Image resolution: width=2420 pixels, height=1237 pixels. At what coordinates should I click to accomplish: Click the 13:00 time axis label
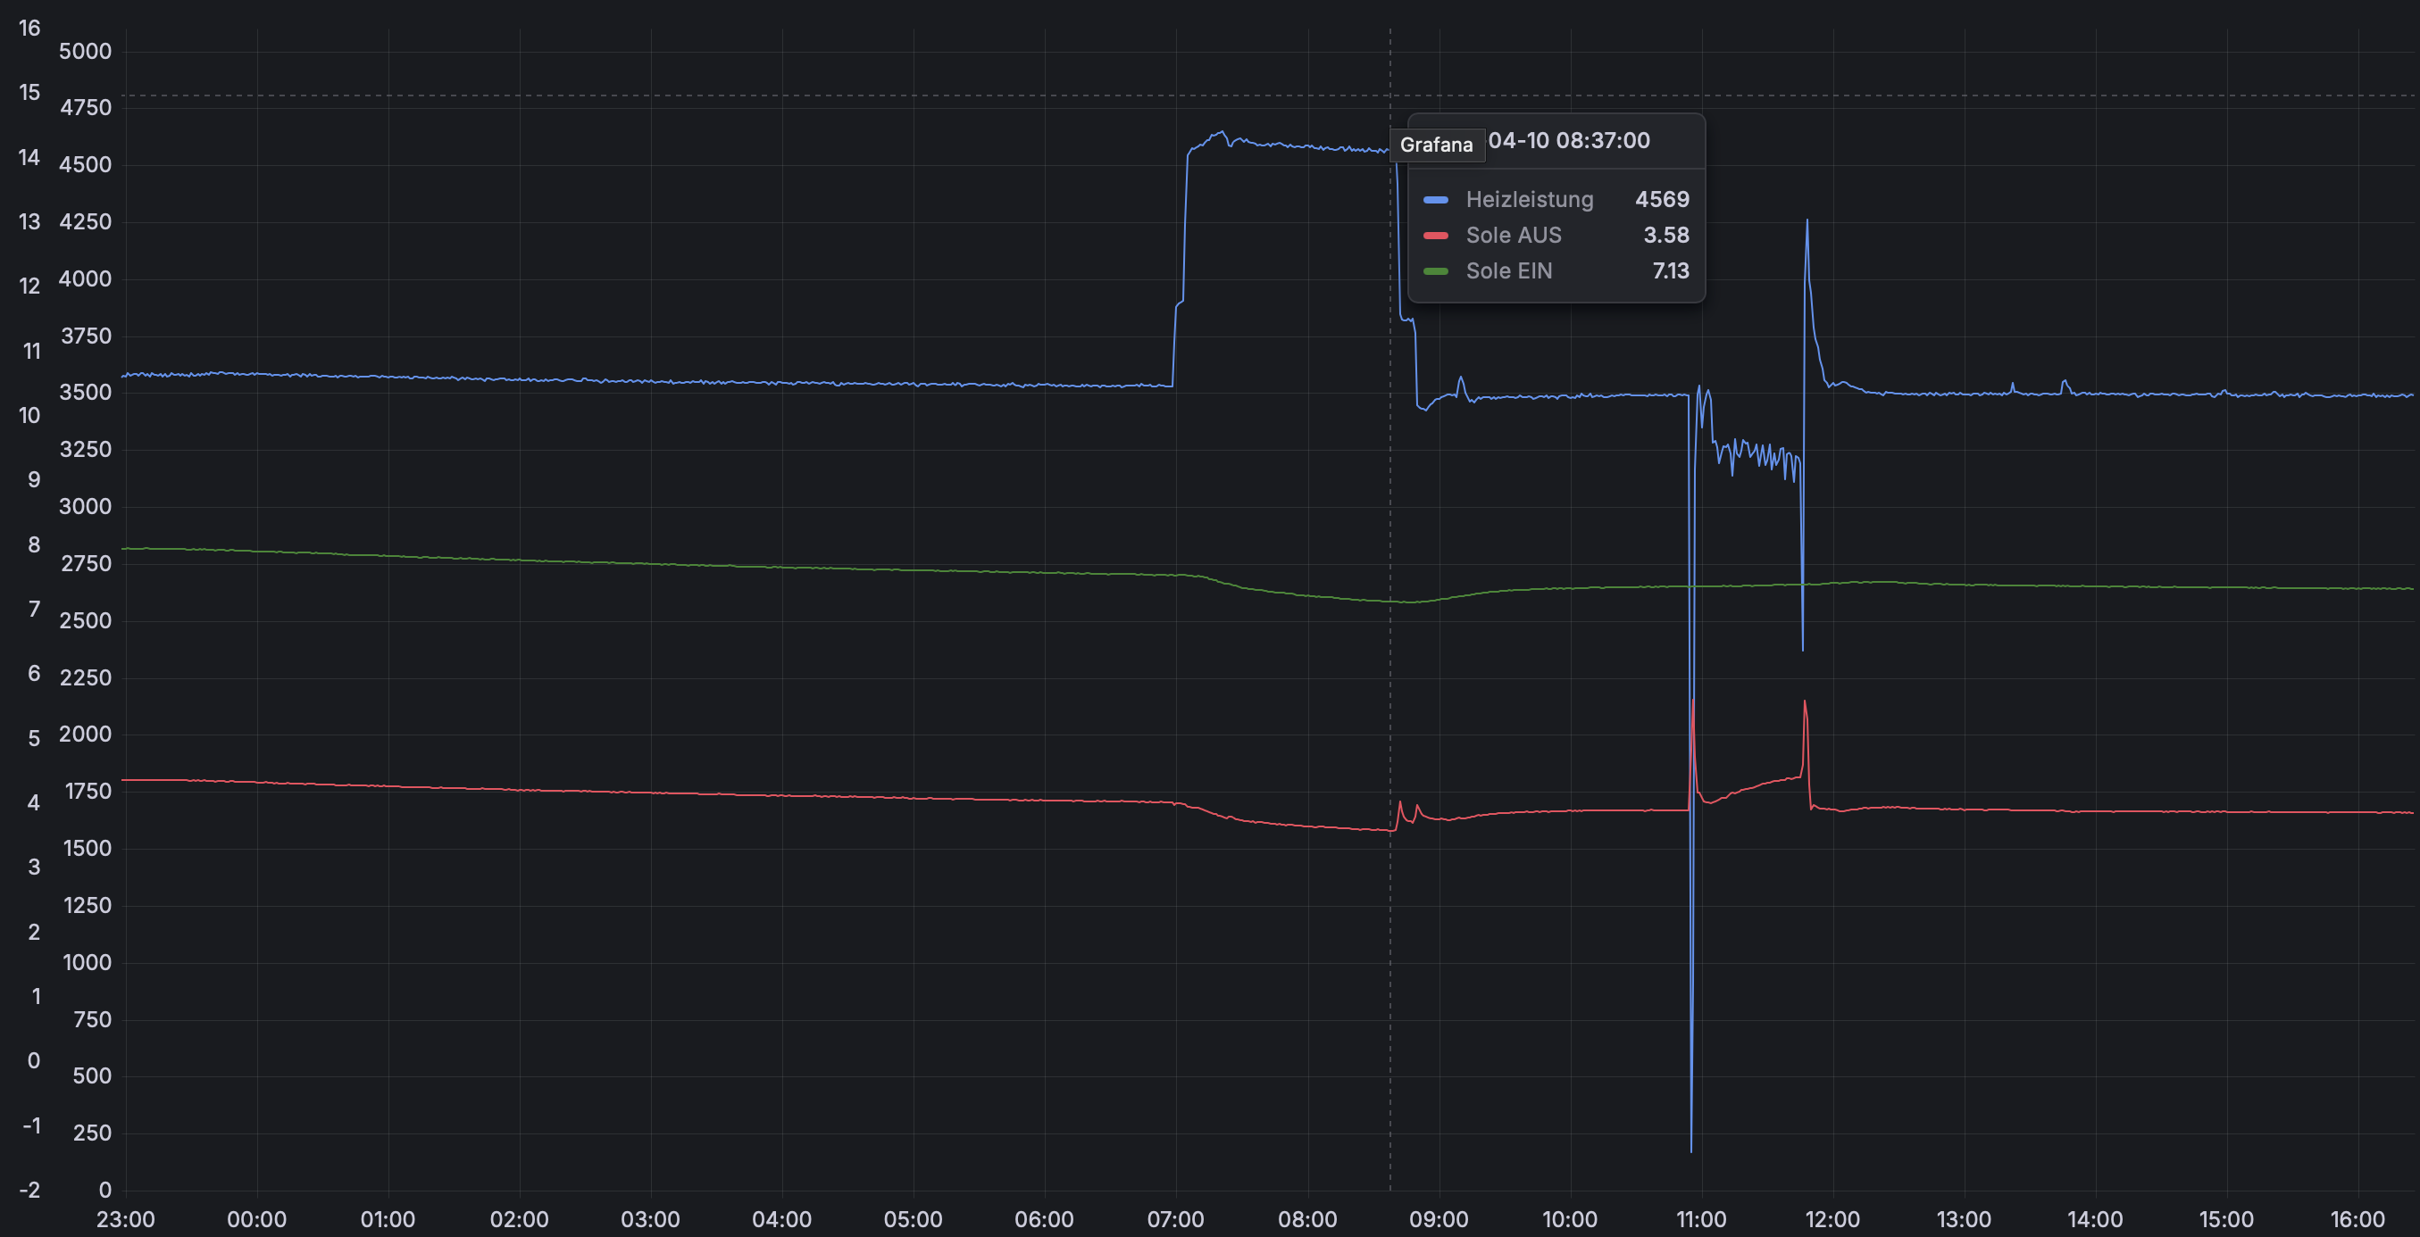[x=1964, y=1219]
